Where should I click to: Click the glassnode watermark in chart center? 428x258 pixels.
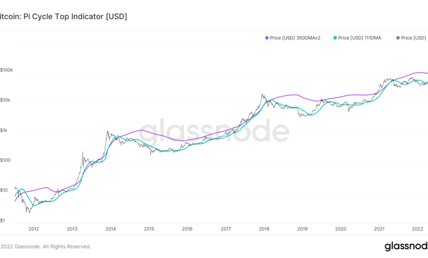[x=214, y=131]
